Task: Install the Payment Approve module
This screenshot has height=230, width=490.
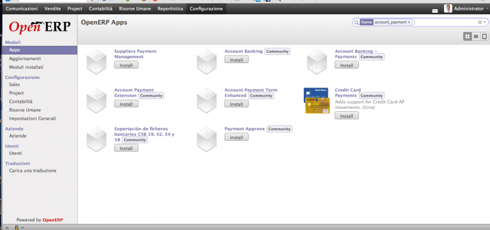Action: point(236,137)
